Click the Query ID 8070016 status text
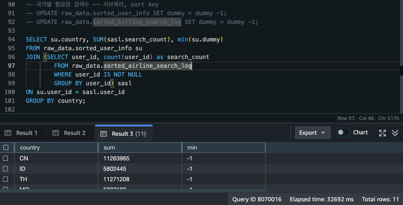The height and width of the screenshot is (205, 403). point(257,199)
